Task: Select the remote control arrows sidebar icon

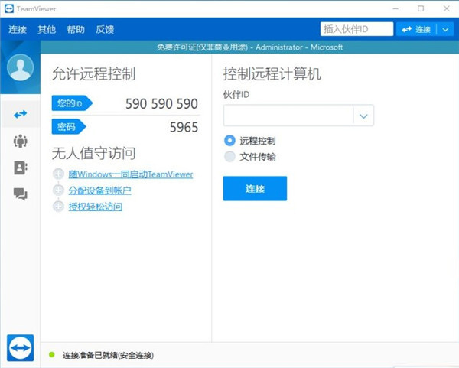Action: pyautogui.click(x=20, y=114)
